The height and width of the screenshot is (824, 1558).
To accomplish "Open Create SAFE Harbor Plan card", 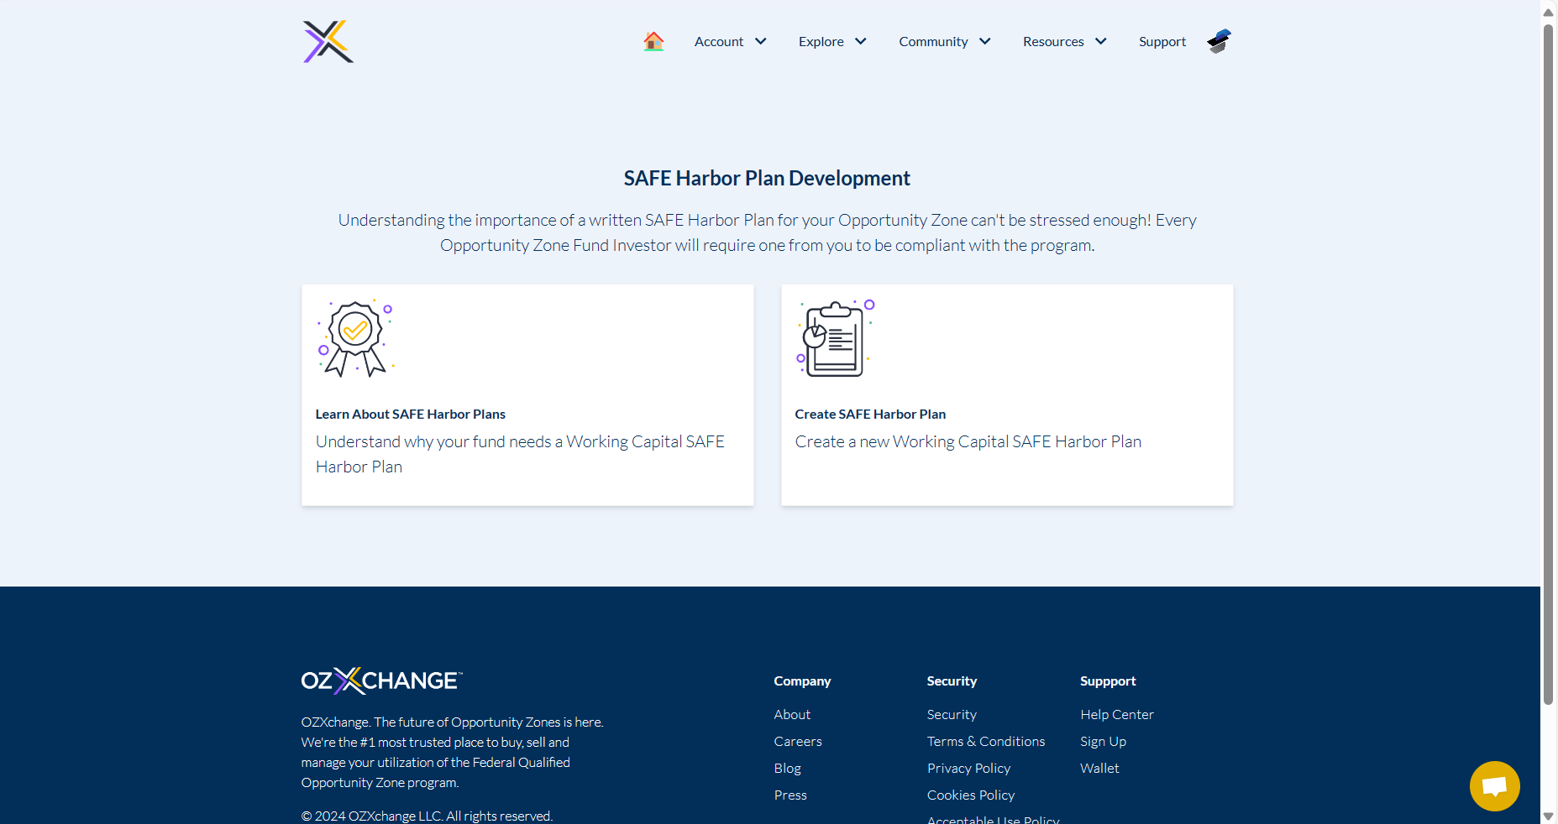I will coord(1007,395).
